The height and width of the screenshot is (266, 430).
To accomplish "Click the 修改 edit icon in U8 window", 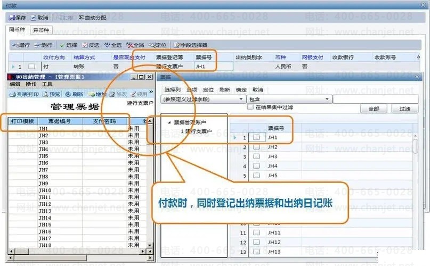I will tap(112, 94).
